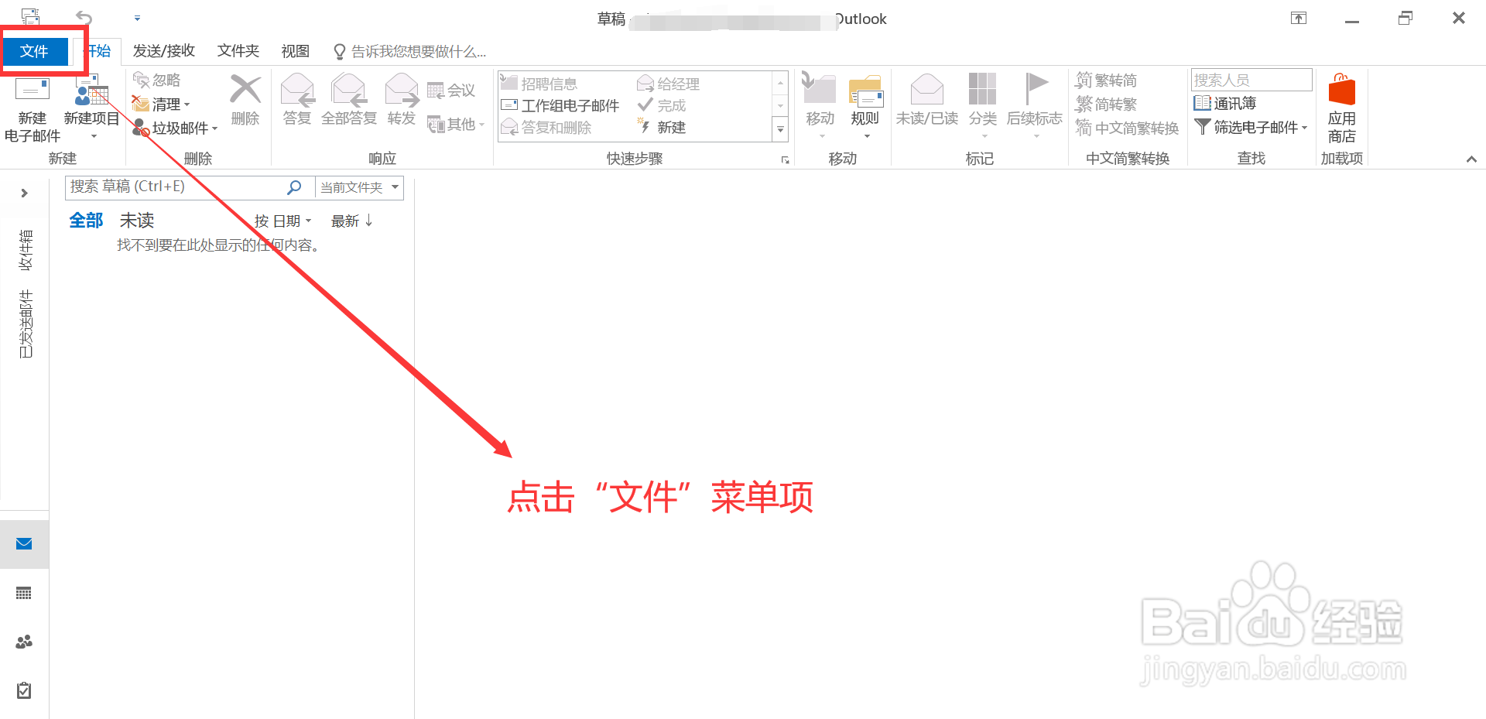Select the 答复和删除 quick step
This screenshot has width=1486, height=719.
(546, 127)
